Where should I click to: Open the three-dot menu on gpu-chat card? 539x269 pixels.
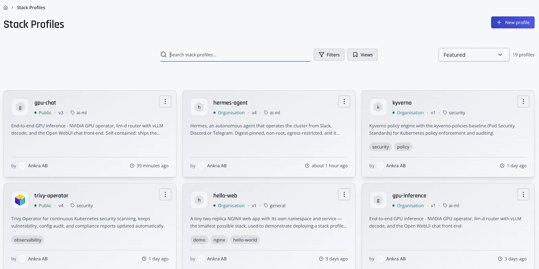[x=165, y=101]
